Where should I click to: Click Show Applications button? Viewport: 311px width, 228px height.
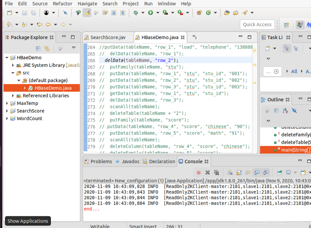click(28, 221)
